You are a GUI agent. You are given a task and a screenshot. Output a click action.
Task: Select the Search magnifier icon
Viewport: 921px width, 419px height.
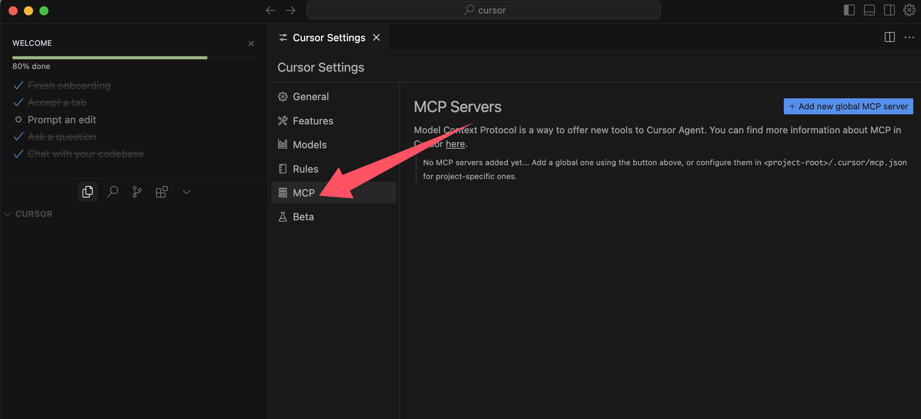pos(112,191)
